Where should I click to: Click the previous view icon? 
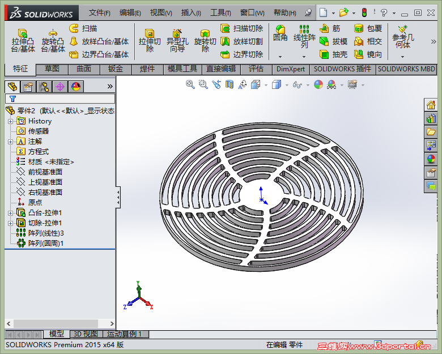[216, 84]
